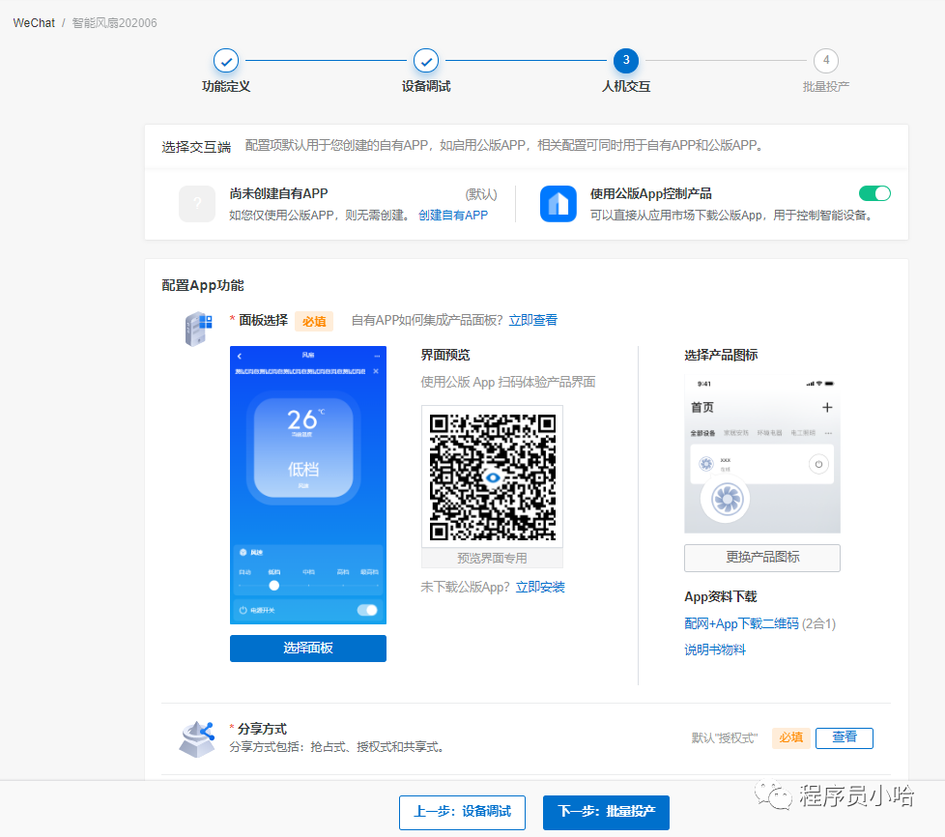The width and height of the screenshot is (945, 837).
Task: Click the public App blue building icon
Action: pyautogui.click(x=558, y=204)
